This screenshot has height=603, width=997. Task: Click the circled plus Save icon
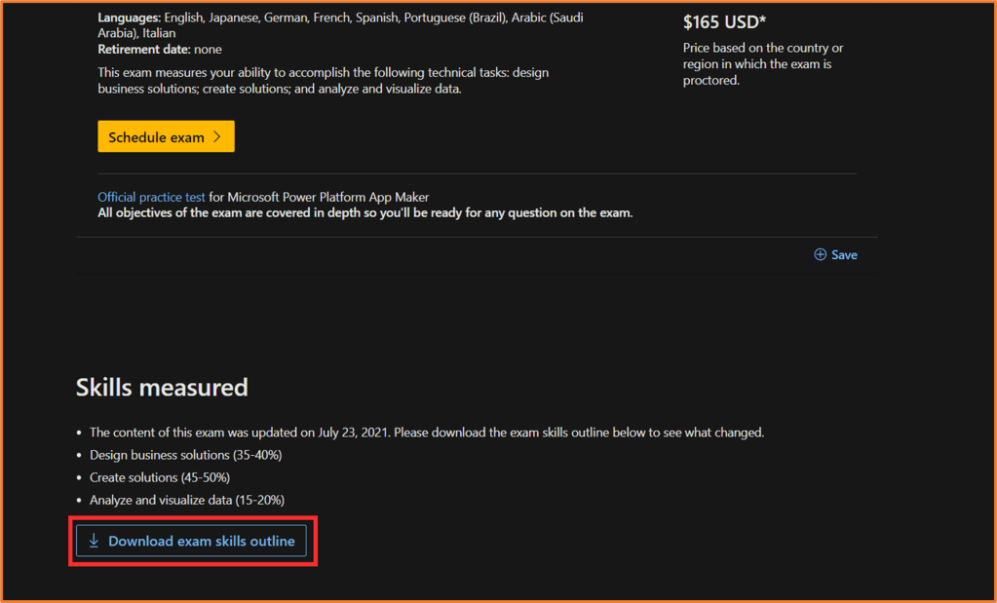pyautogui.click(x=821, y=254)
